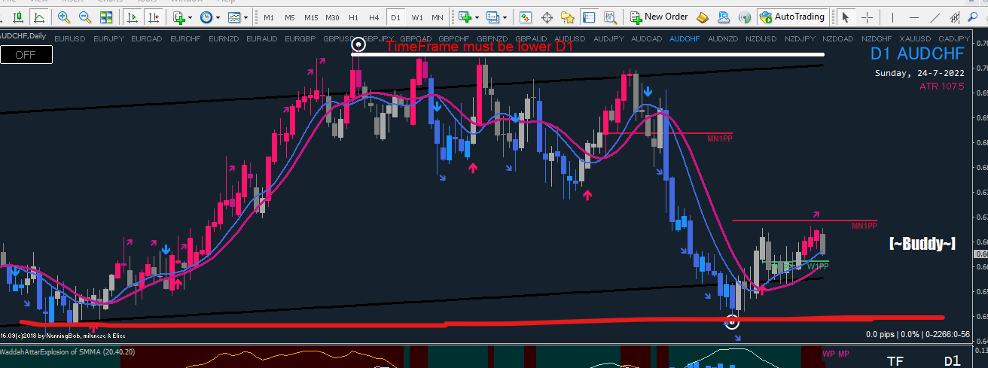Screen dimensions: 988x368
Task: Click the Zoom Out magnifier icon
Action: pos(85,17)
